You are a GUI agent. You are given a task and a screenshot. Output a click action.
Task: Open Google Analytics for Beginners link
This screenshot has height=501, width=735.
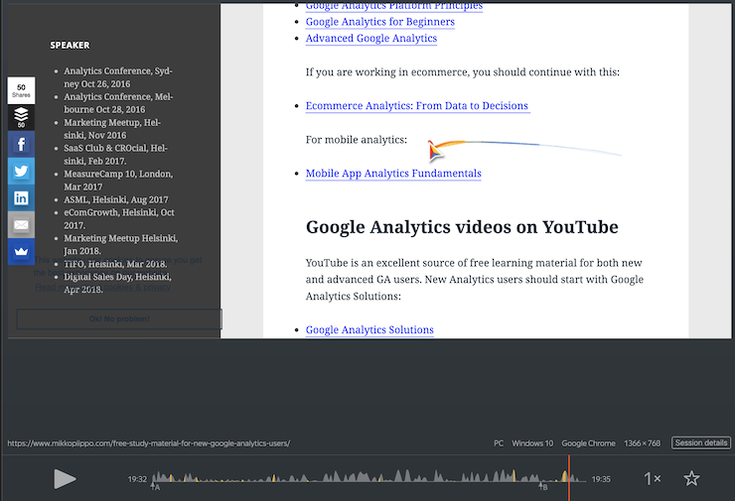(x=380, y=22)
